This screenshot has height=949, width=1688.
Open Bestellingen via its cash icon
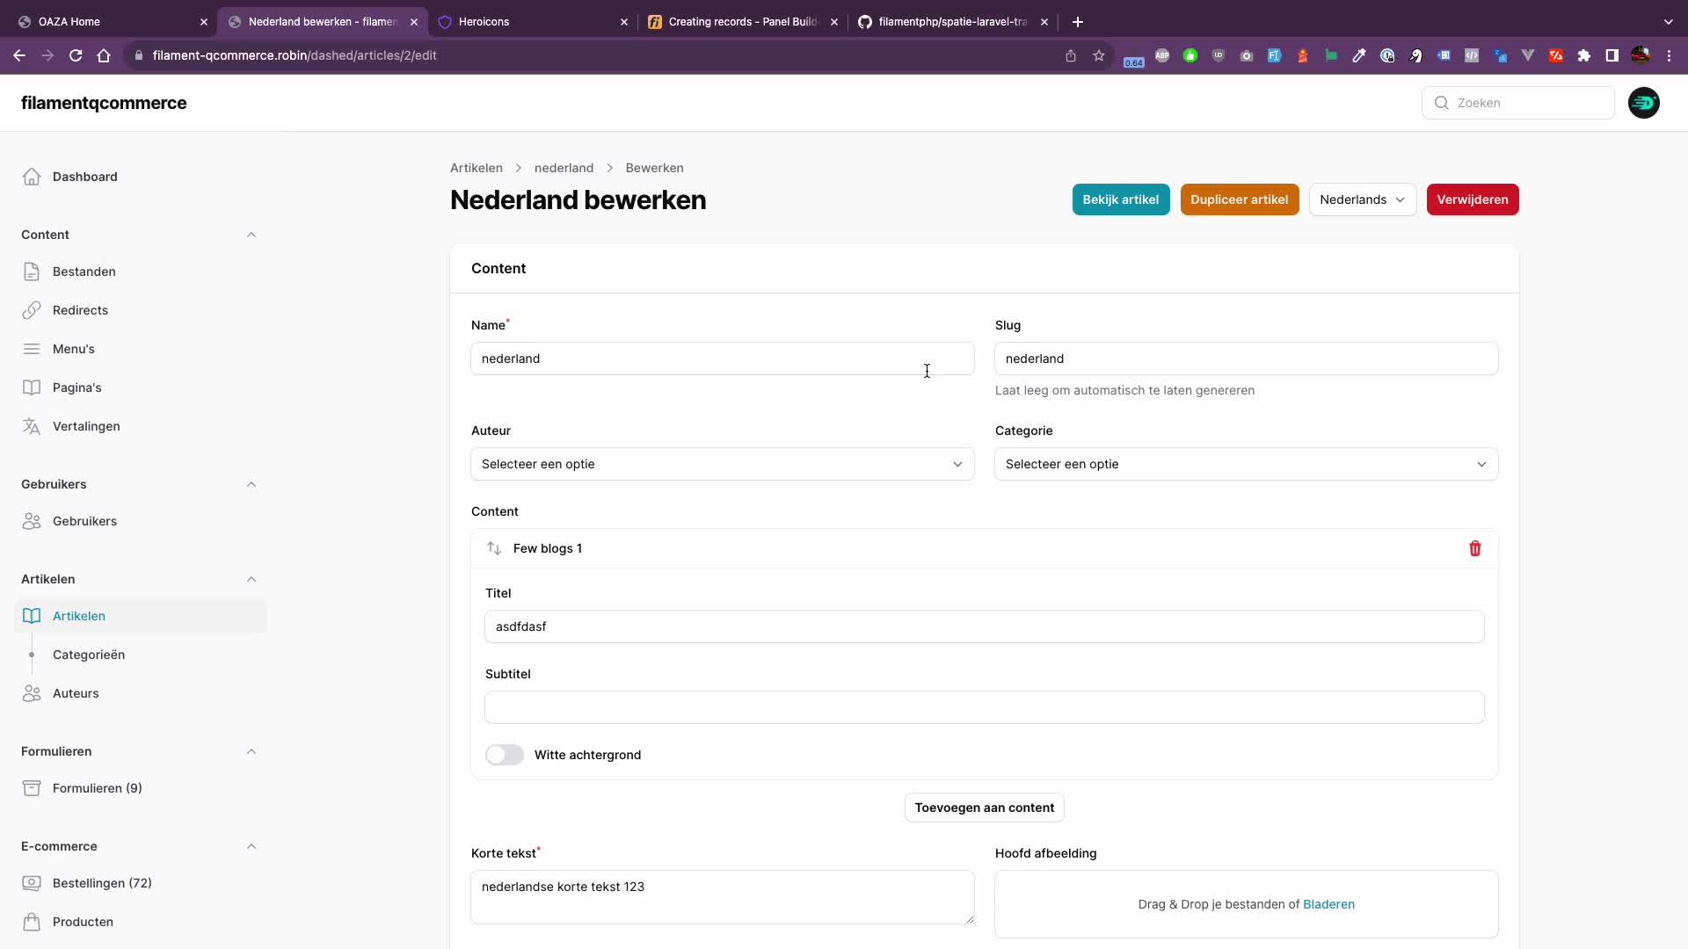(32, 883)
